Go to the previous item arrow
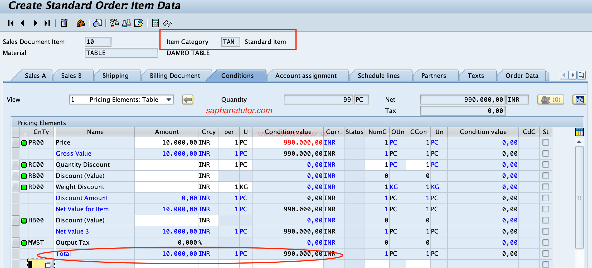592x268 pixels. 23,23
